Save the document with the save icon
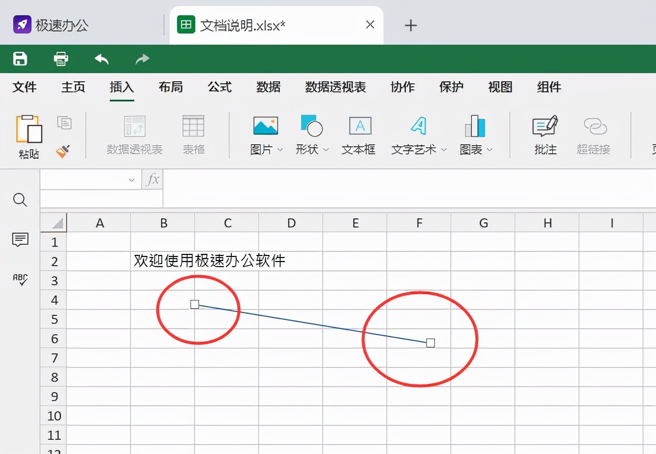This screenshot has height=454, width=656. pyautogui.click(x=19, y=58)
